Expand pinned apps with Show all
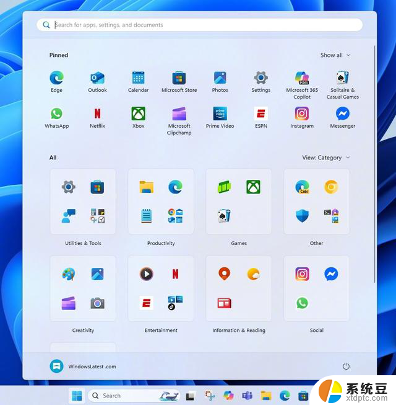396x405 pixels. coord(335,55)
